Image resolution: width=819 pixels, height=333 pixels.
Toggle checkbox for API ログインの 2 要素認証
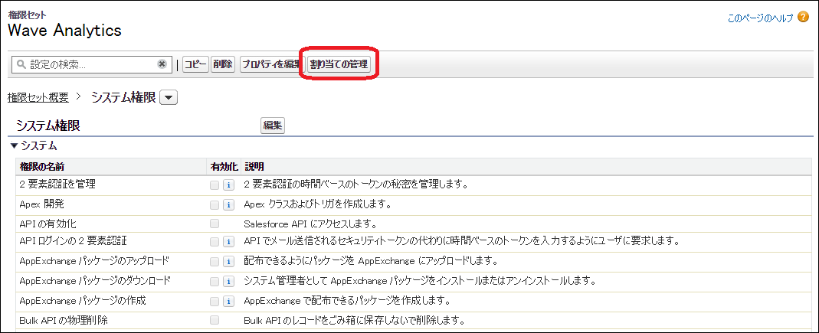point(215,242)
